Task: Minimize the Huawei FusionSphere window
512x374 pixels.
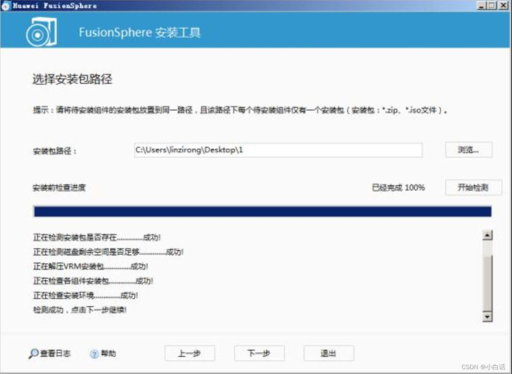Action: [481, 6]
